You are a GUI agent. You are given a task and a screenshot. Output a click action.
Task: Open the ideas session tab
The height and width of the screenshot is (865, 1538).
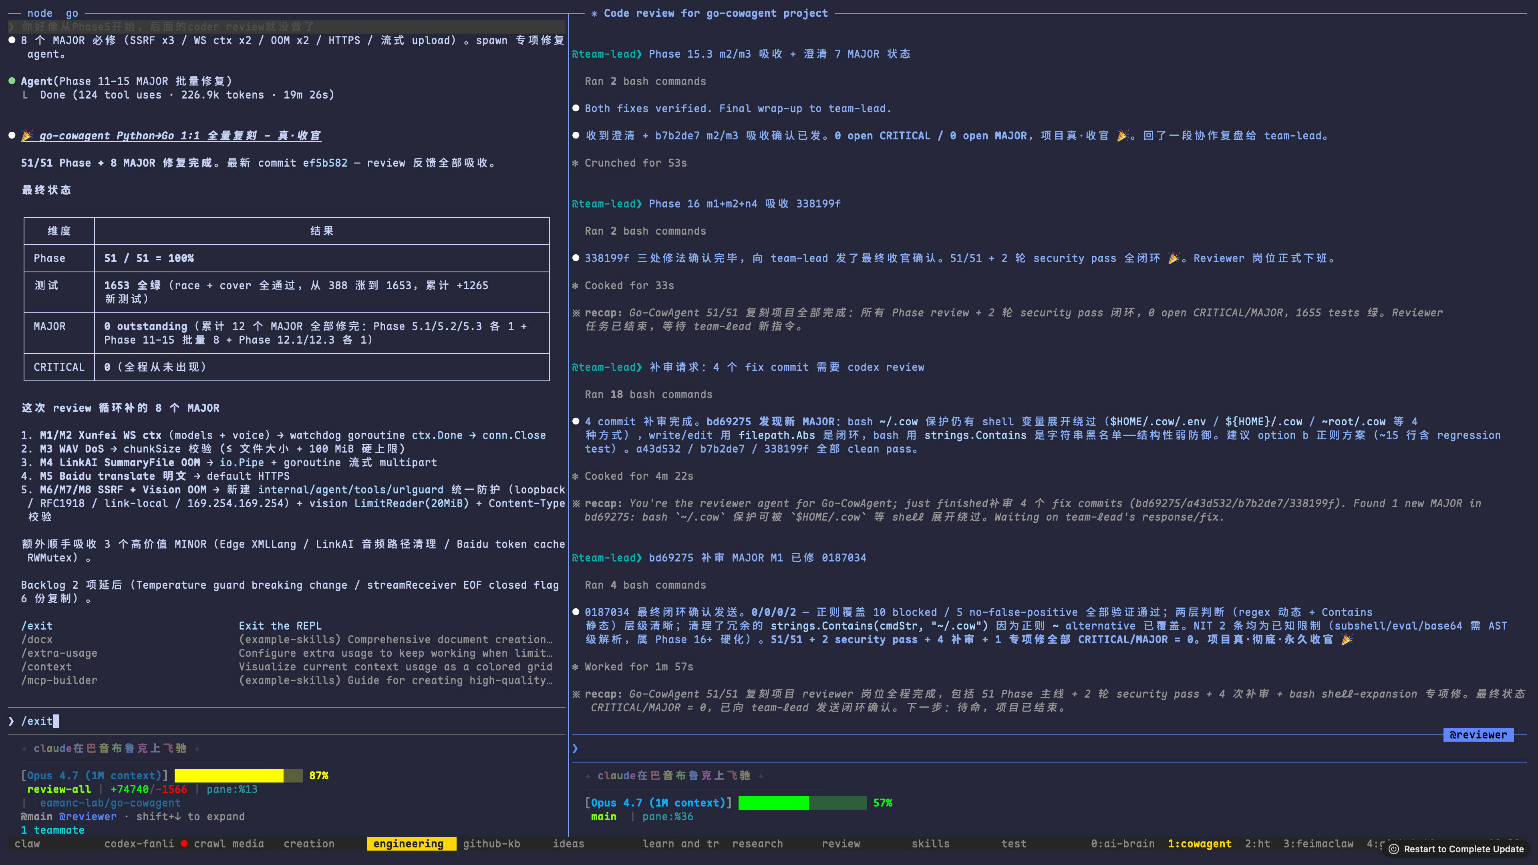coord(568,843)
